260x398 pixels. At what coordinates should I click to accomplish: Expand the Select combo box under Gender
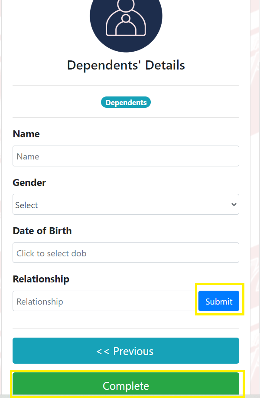(x=126, y=204)
